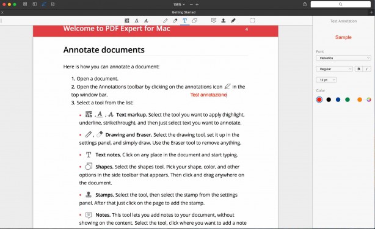The image size is (375, 229).
Task: Choose the blue color swatch
Action: tap(338, 100)
